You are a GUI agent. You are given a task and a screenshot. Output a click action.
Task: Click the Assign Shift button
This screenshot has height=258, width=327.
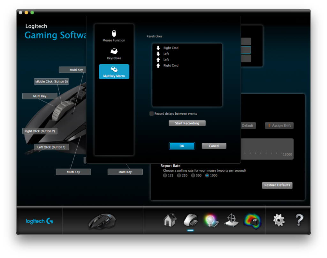(x=279, y=125)
